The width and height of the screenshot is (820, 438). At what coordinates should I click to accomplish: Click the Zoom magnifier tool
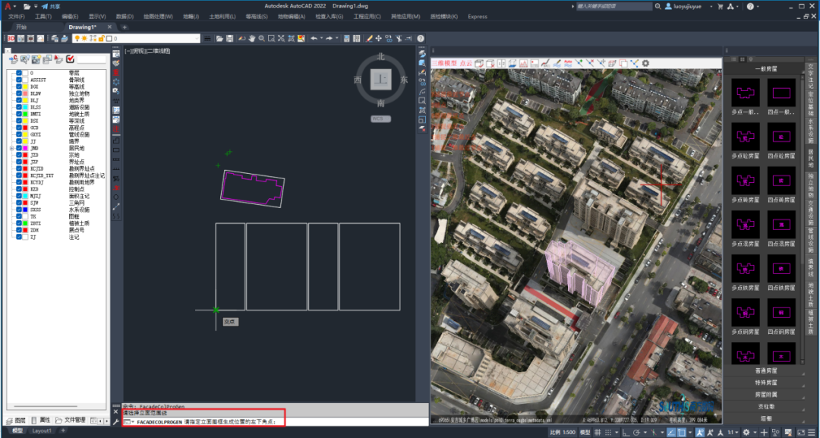pyautogui.click(x=261, y=38)
